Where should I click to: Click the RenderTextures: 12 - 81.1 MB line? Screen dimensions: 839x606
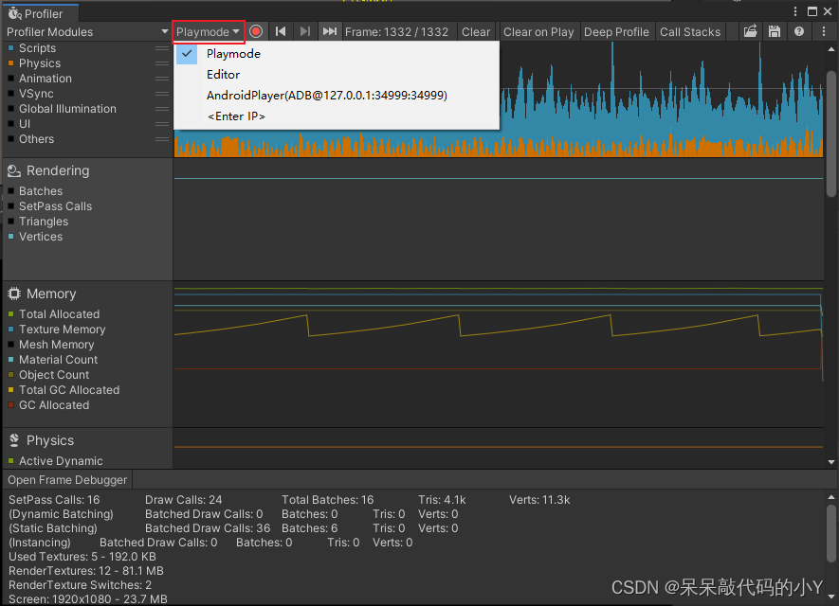tap(86, 571)
